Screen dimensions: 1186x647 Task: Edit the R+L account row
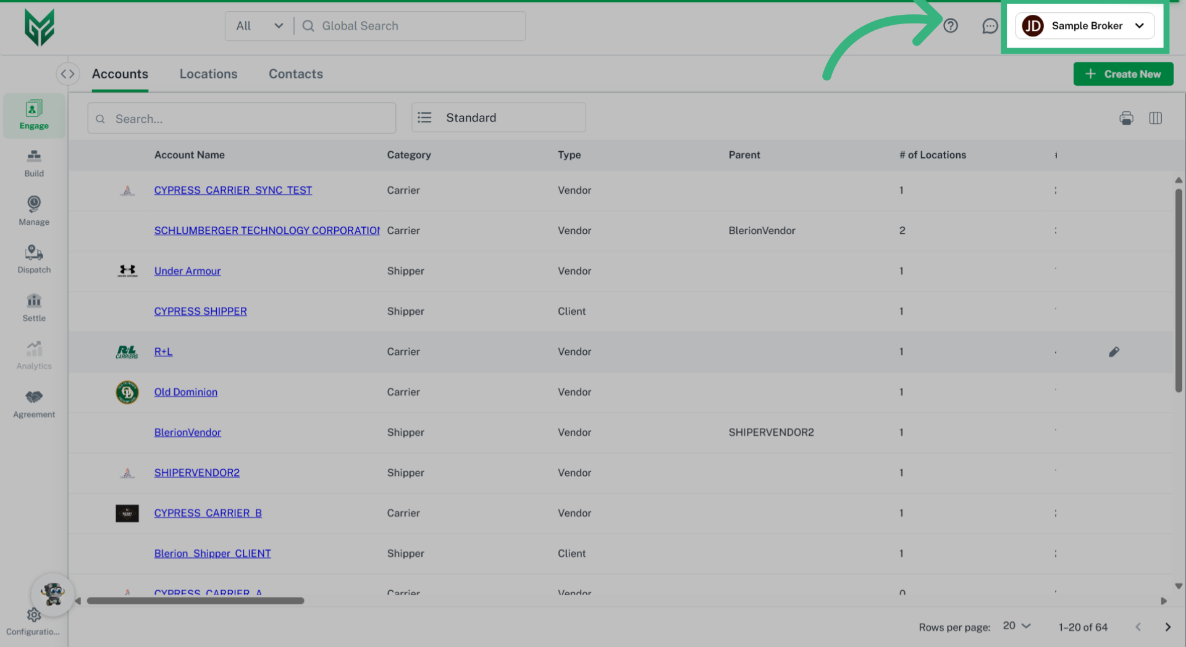[1114, 352]
